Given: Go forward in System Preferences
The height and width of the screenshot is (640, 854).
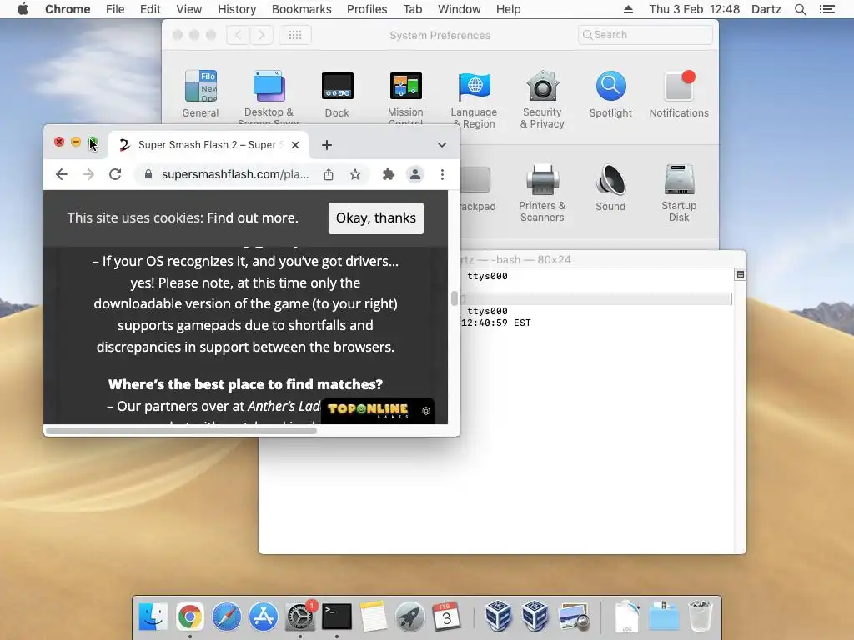Looking at the screenshot, I should click(x=262, y=35).
